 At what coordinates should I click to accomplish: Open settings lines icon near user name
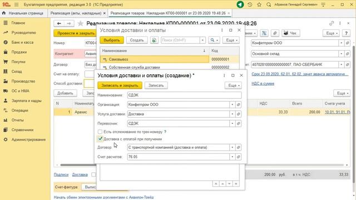323,4
